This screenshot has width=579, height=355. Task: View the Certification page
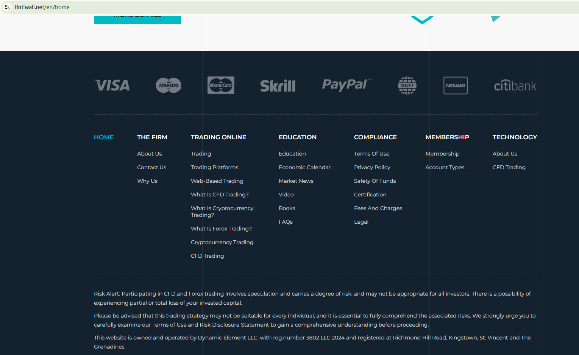click(x=370, y=195)
